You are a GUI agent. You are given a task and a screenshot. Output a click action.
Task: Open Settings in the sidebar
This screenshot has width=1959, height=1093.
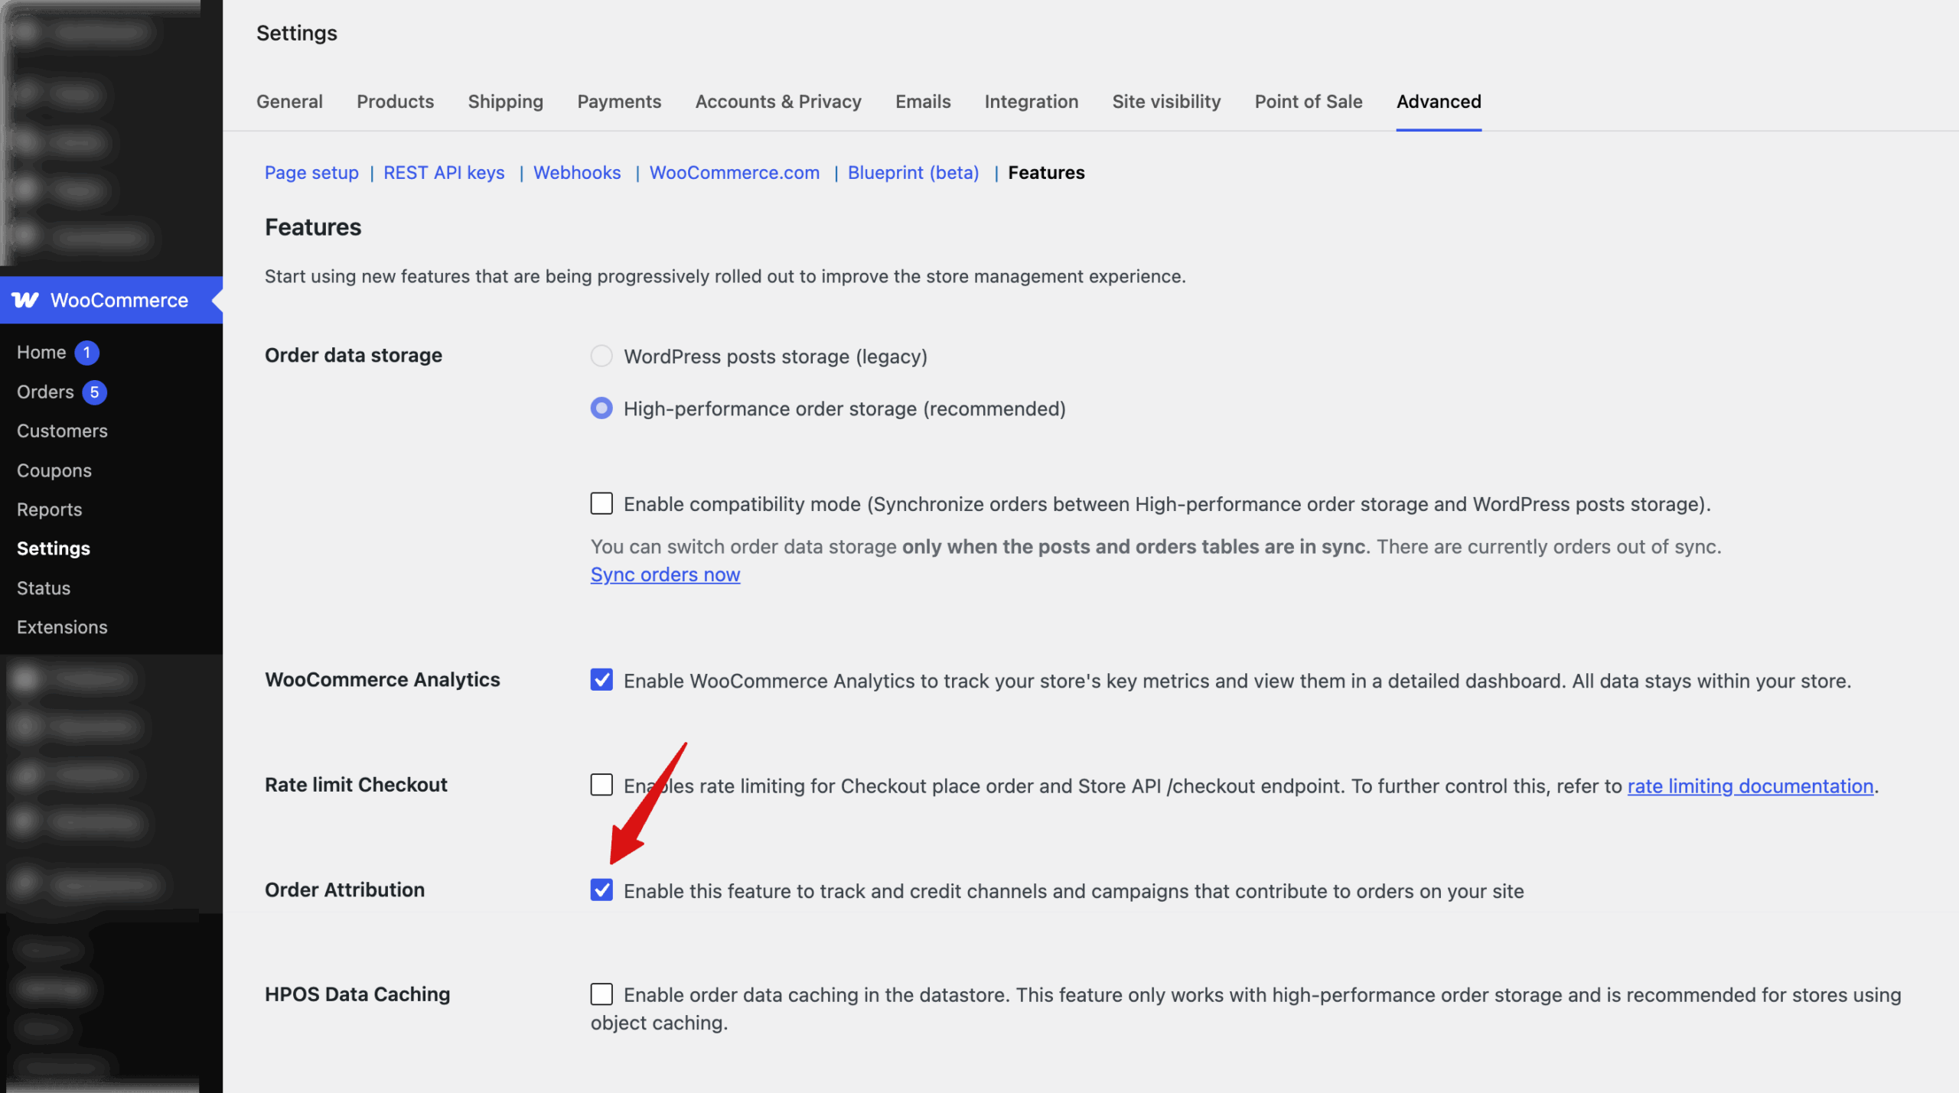pyautogui.click(x=54, y=548)
